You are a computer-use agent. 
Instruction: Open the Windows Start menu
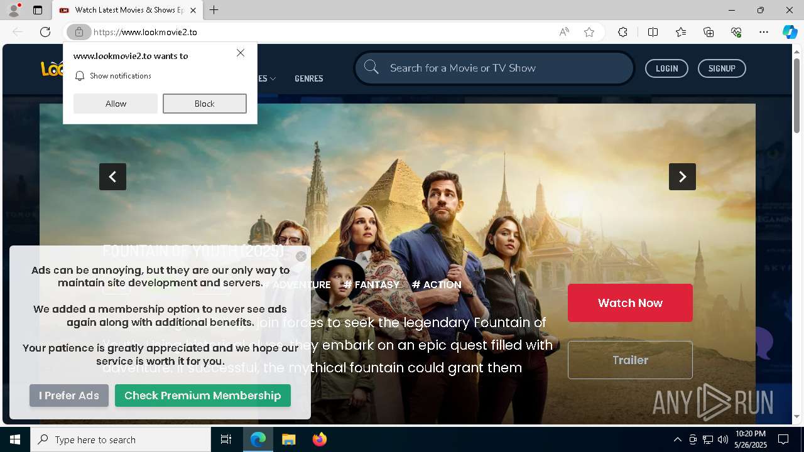(x=15, y=439)
